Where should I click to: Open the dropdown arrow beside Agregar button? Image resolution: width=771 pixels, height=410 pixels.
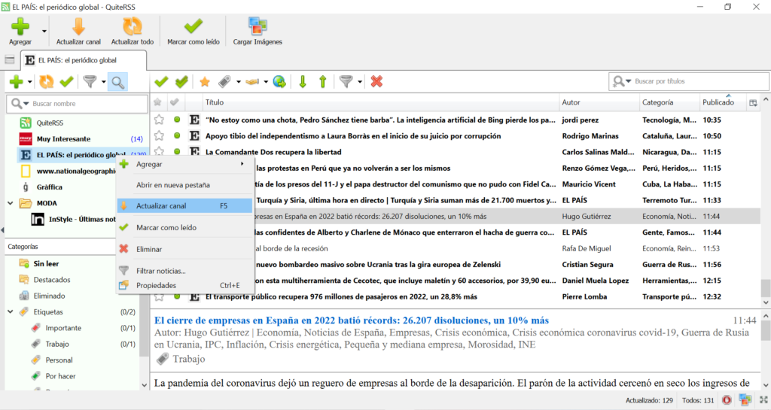[x=44, y=32]
